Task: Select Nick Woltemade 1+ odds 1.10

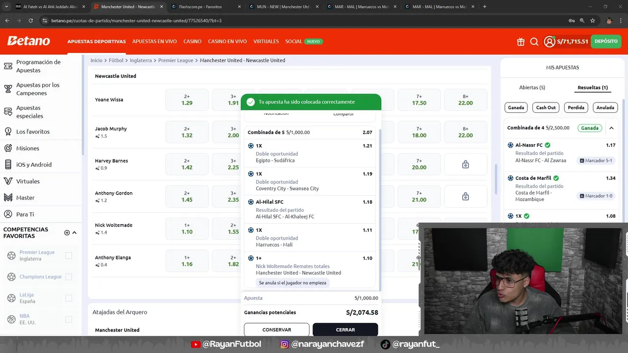Action: pos(187,228)
